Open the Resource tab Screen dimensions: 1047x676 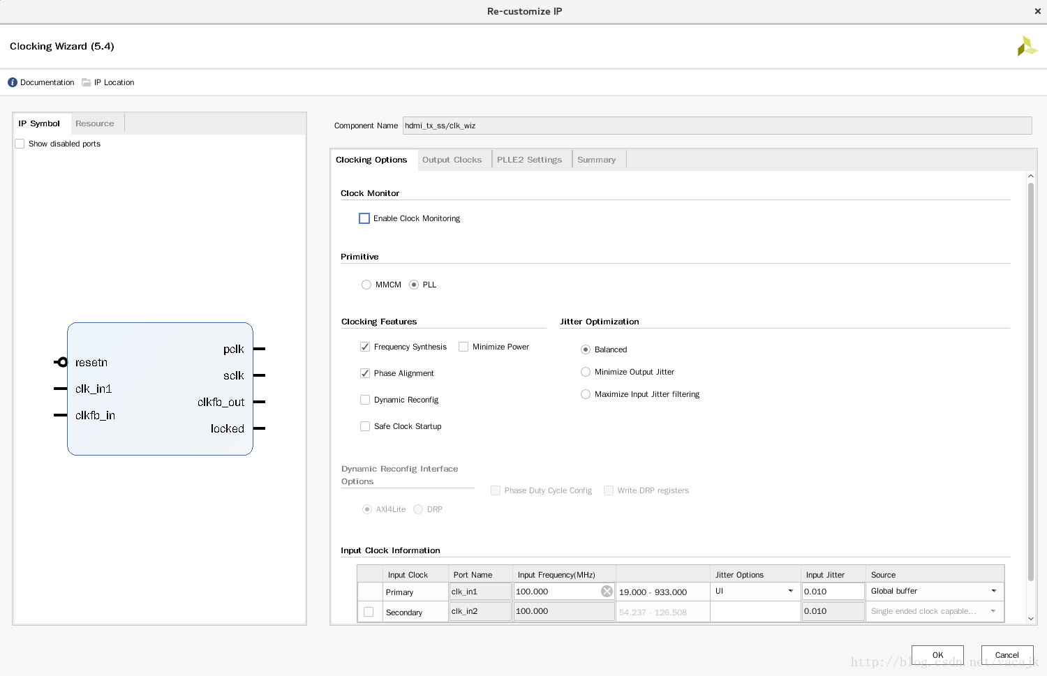(x=95, y=123)
